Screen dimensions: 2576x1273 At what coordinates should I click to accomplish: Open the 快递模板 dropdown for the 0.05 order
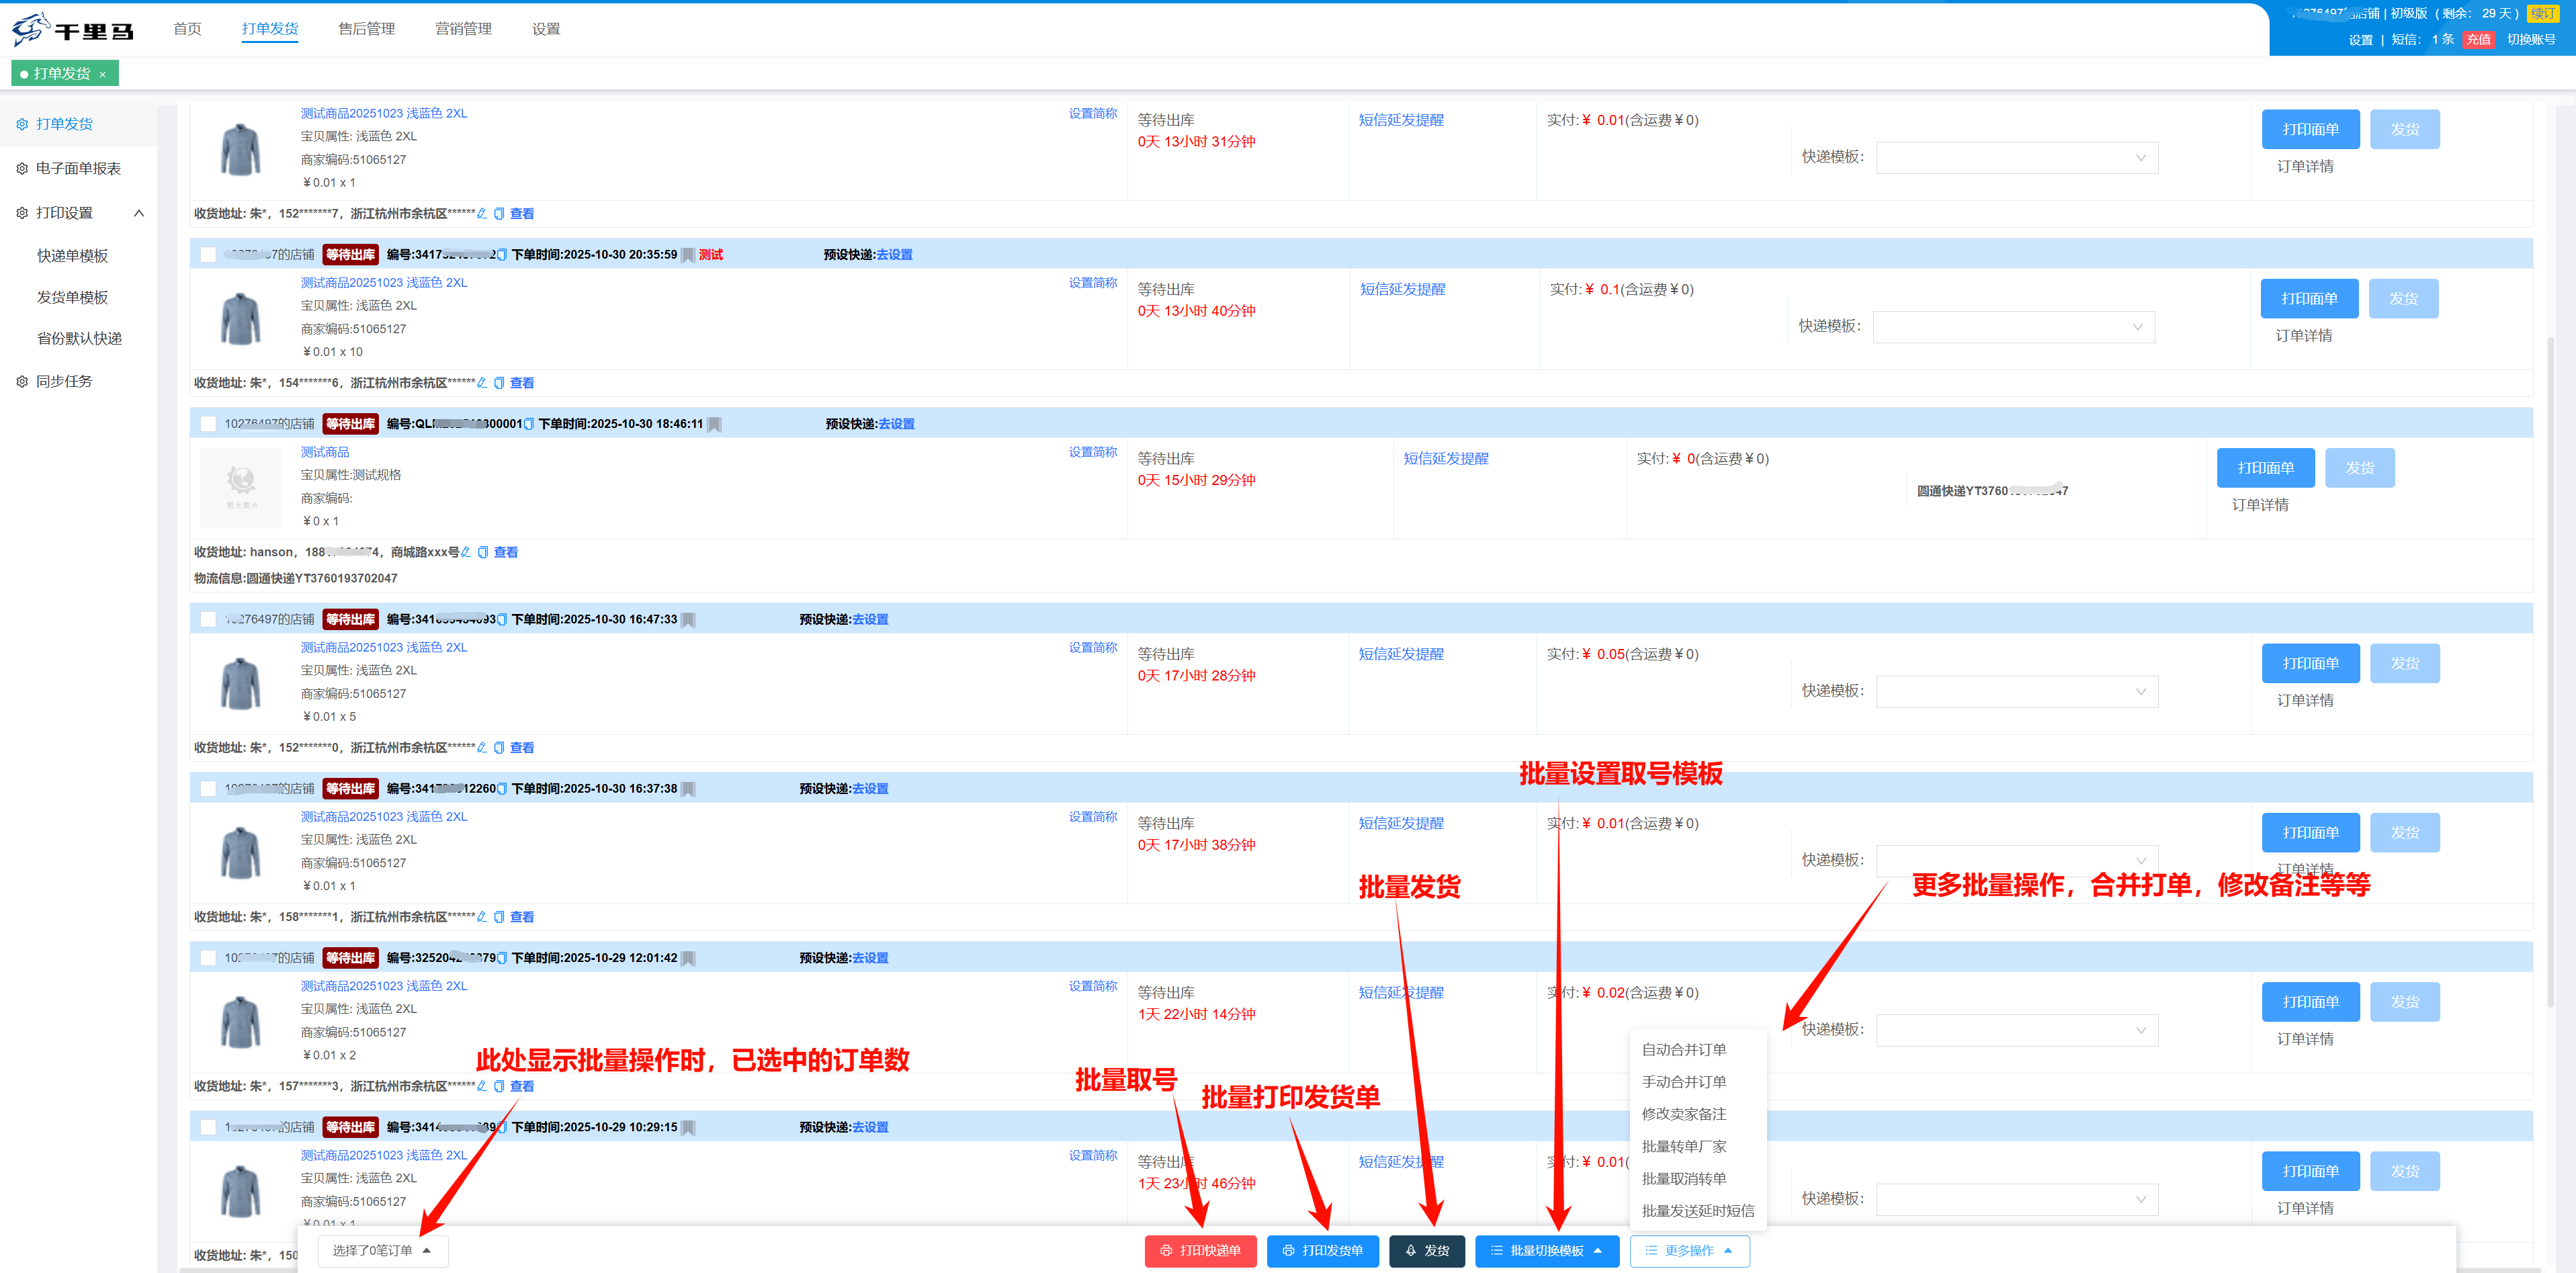tap(2016, 691)
